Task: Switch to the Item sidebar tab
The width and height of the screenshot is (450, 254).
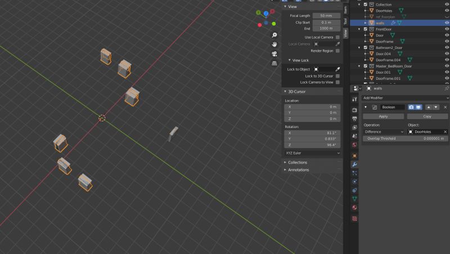Action: pyautogui.click(x=345, y=10)
